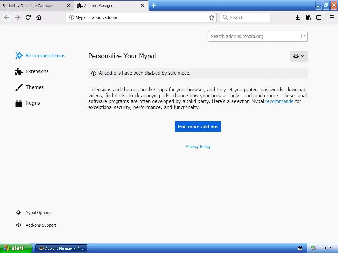Bookmark this page with the star icon
Image resolution: width=338 pixels, height=253 pixels.
[x=212, y=17]
